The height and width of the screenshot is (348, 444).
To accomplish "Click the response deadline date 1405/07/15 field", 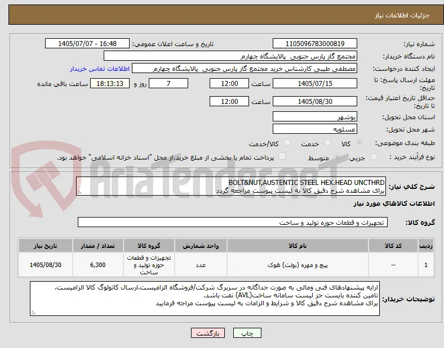I will point(315,84).
